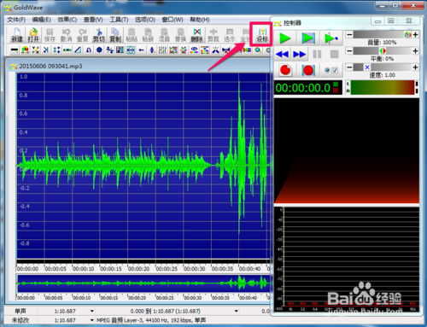Record into a new file with the red button
Screen dimensions: 427x327
(285, 70)
